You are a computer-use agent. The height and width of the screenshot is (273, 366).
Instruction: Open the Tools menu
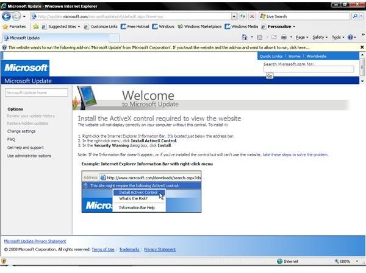pyautogui.click(x=338, y=37)
